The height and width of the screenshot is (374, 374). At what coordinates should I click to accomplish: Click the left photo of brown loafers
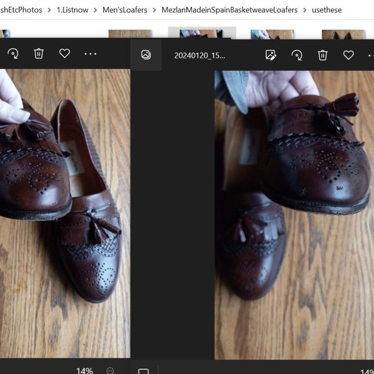point(65,213)
